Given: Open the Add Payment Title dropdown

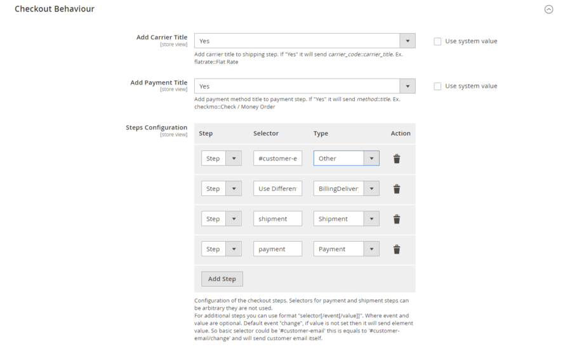Looking at the screenshot, I should (305, 86).
